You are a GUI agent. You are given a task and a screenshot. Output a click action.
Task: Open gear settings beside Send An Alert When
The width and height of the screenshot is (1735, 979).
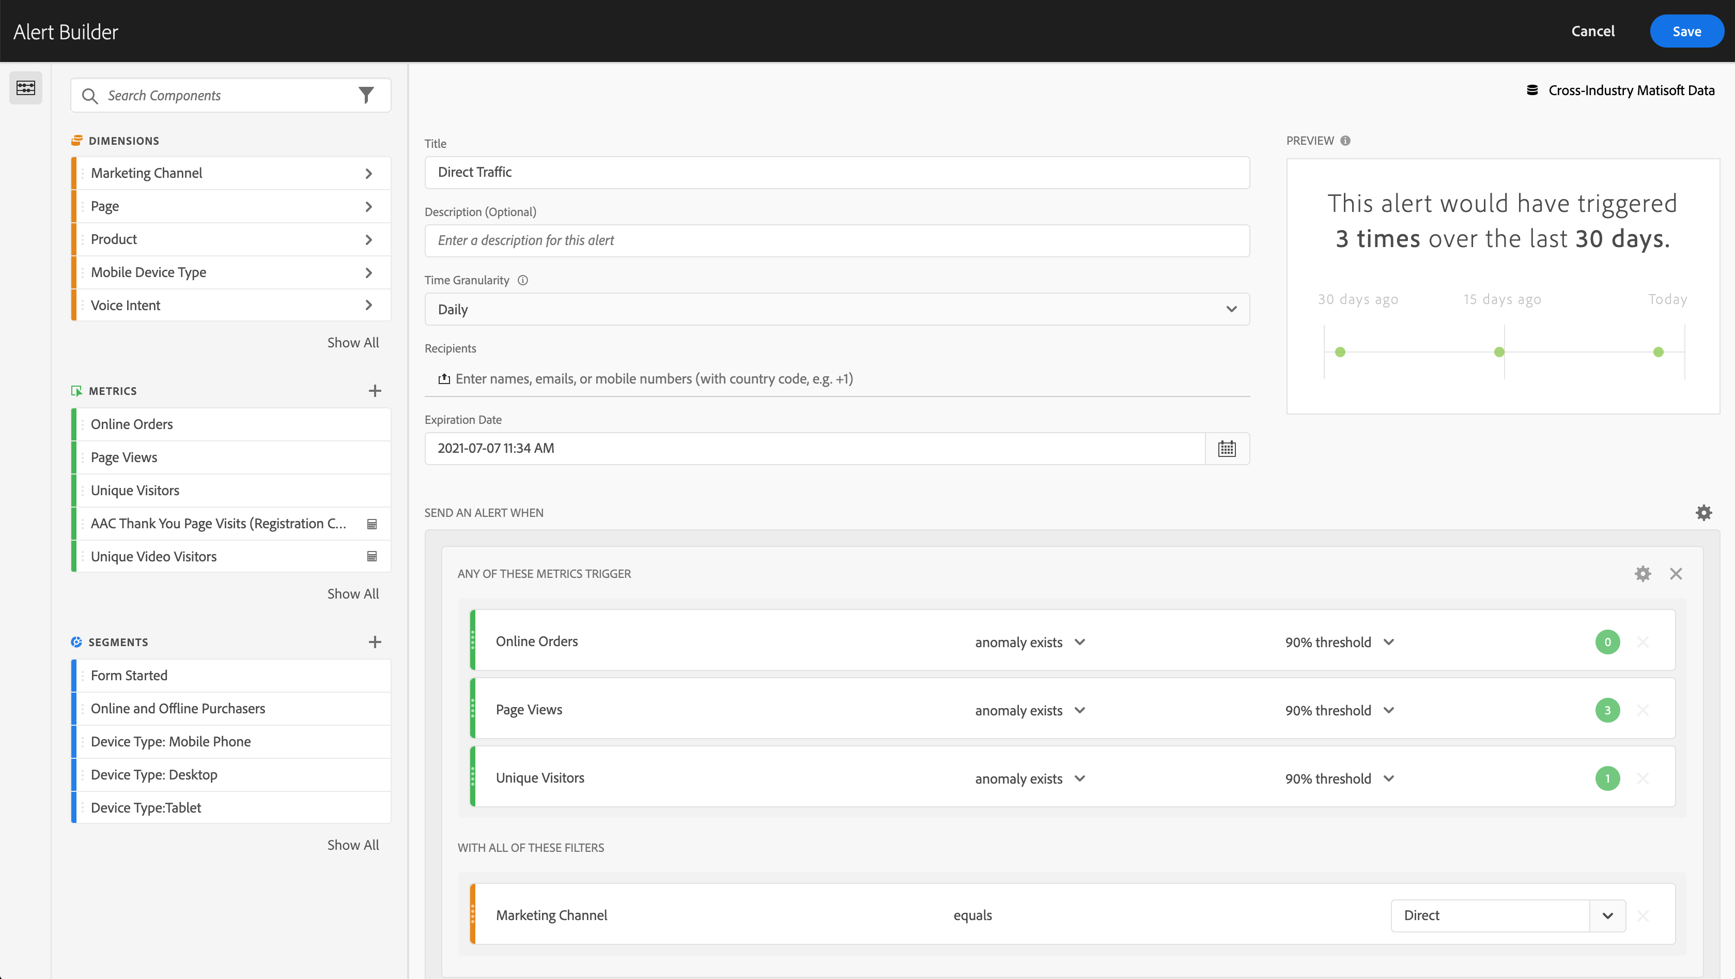click(1703, 513)
